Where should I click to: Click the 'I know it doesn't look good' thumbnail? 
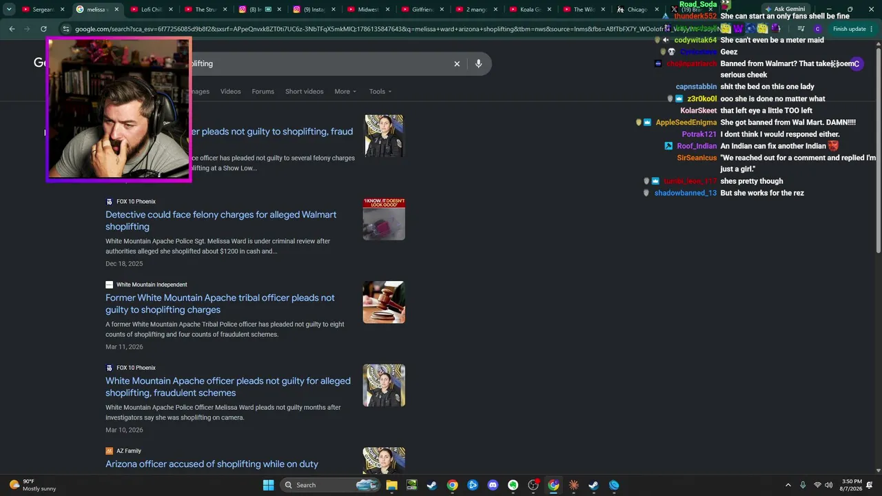click(x=384, y=219)
